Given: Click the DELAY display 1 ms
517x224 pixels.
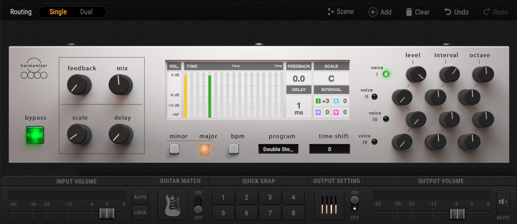Looking at the screenshot, I should [299, 107].
